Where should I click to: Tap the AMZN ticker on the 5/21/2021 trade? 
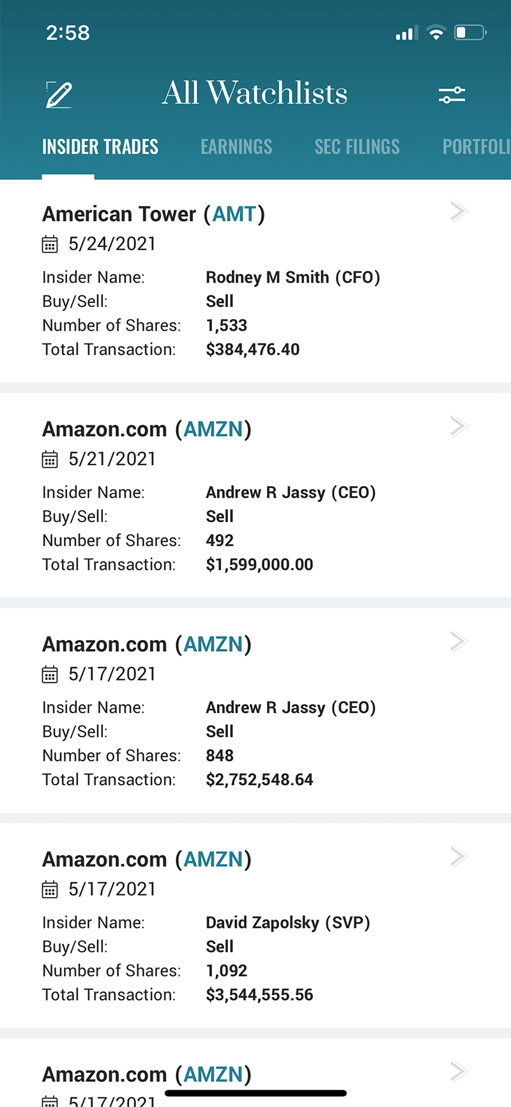213,429
